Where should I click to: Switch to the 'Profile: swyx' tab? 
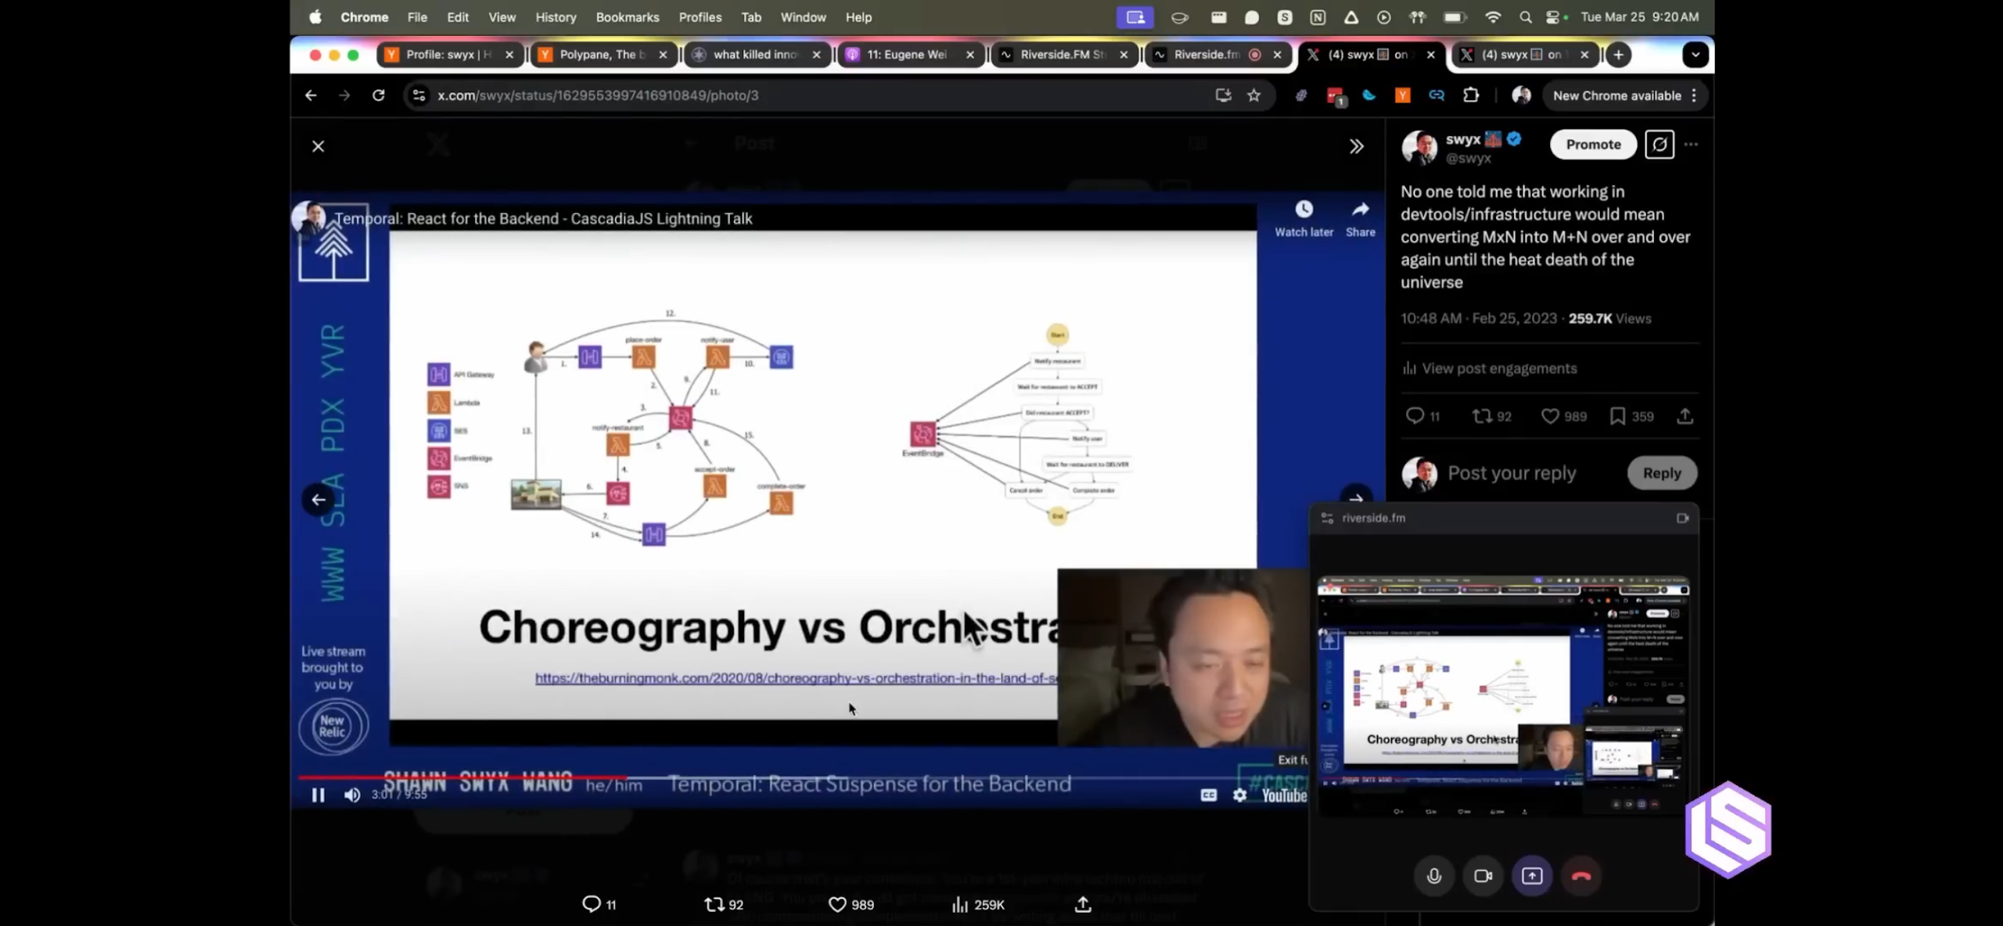(448, 54)
